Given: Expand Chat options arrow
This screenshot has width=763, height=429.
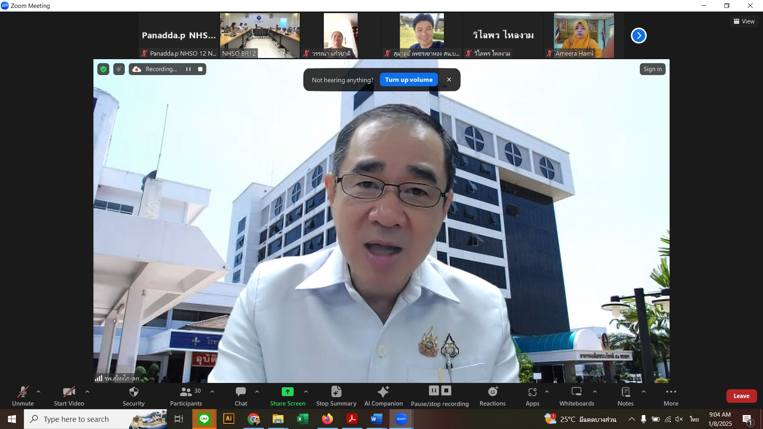Looking at the screenshot, I should point(257,392).
